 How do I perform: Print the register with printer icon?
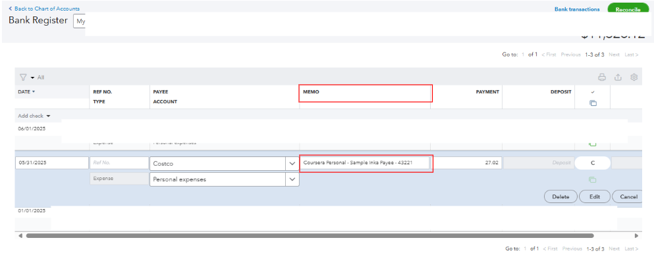(602, 77)
